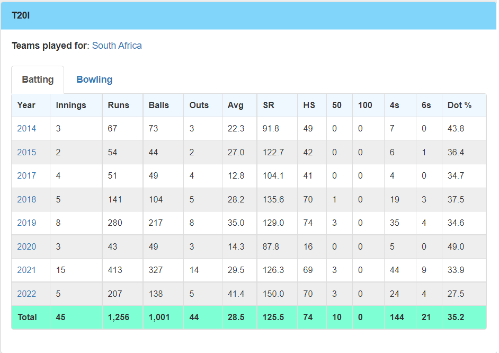The image size is (499, 353).
Task: Open the 2018 year link
Action: [x=26, y=200]
